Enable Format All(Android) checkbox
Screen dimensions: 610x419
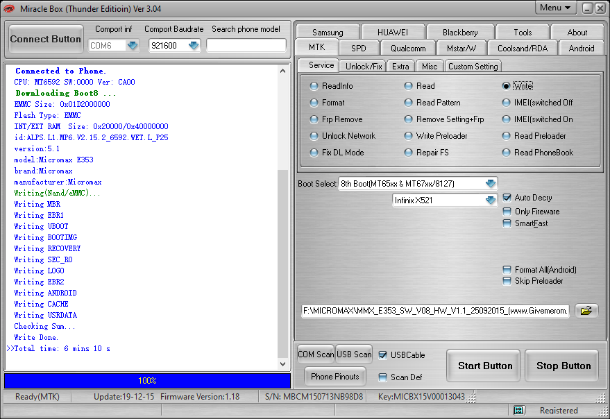[x=507, y=270]
